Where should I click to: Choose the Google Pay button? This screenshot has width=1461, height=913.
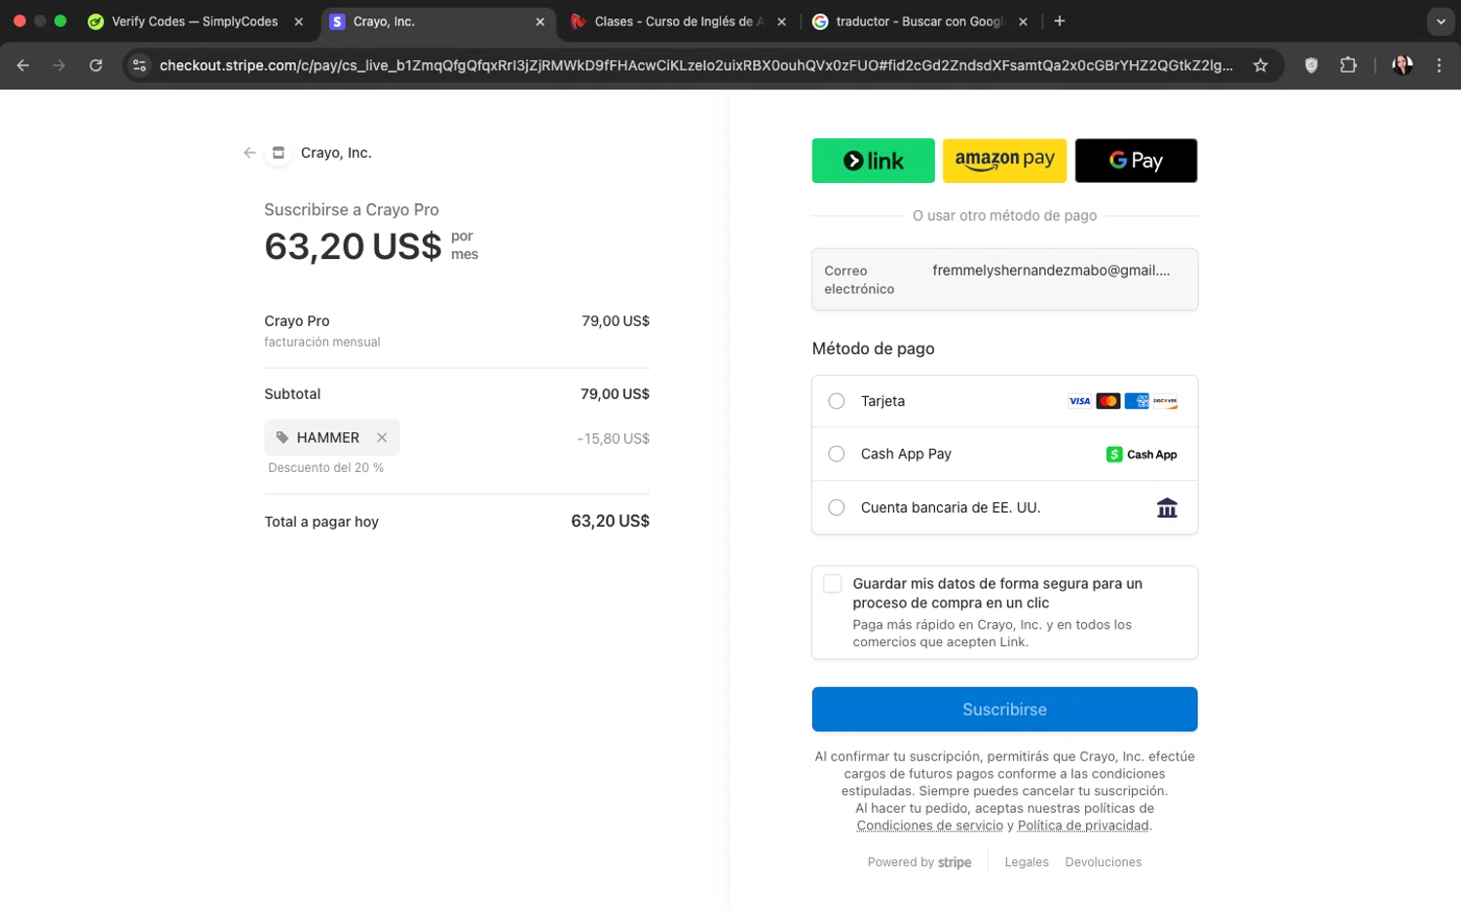point(1136,161)
